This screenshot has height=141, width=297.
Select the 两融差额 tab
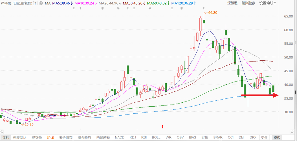(x=103, y=138)
